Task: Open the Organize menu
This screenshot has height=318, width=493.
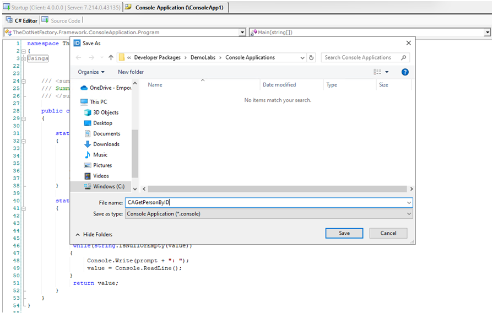Action: tap(91, 72)
